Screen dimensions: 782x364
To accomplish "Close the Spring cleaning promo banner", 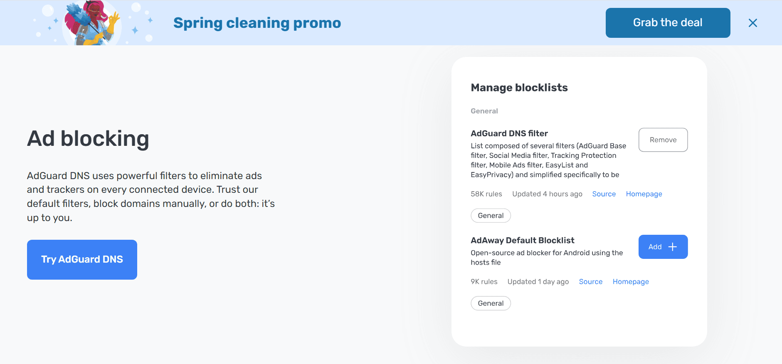I will pos(752,23).
